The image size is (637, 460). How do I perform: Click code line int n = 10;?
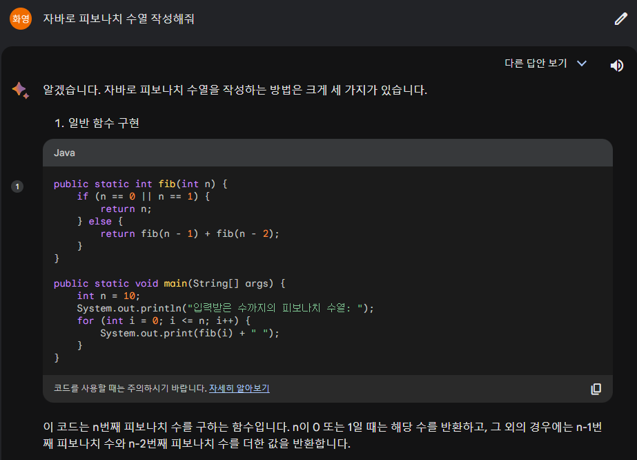[108, 296]
